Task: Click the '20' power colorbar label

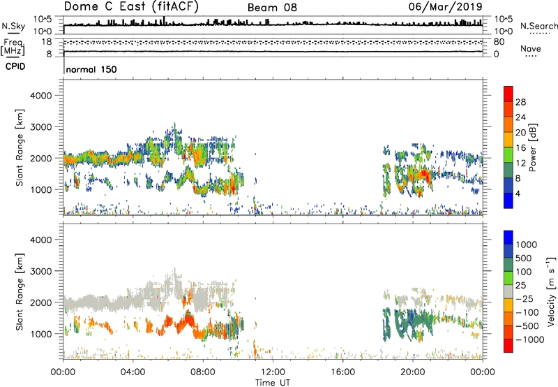Action: [x=520, y=133]
